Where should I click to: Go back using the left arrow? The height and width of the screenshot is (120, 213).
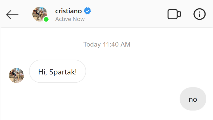click(x=12, y=15)
